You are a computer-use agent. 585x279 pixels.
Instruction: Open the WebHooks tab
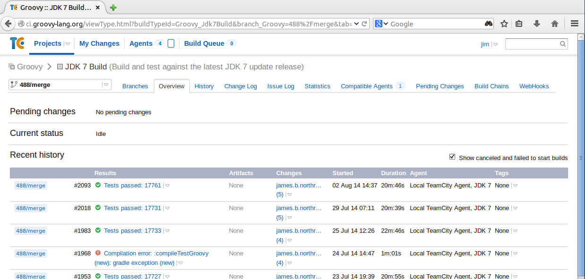pos(534,86)
